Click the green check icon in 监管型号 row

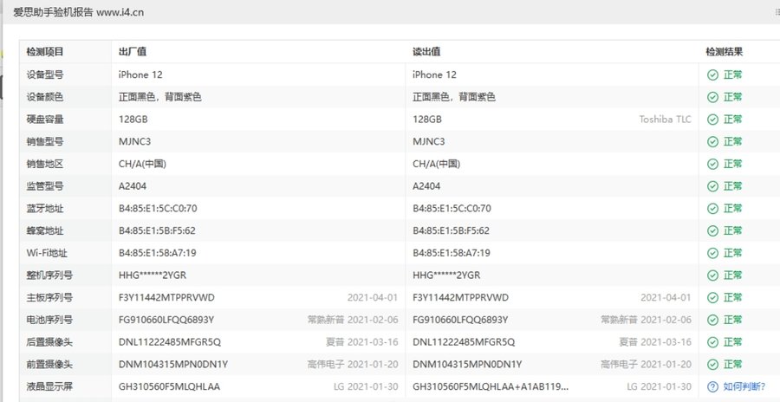(x=713, y=186)
